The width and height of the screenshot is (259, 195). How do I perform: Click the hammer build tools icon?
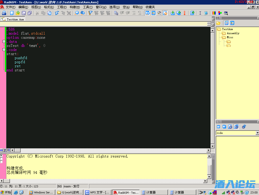tap(159, 13)
